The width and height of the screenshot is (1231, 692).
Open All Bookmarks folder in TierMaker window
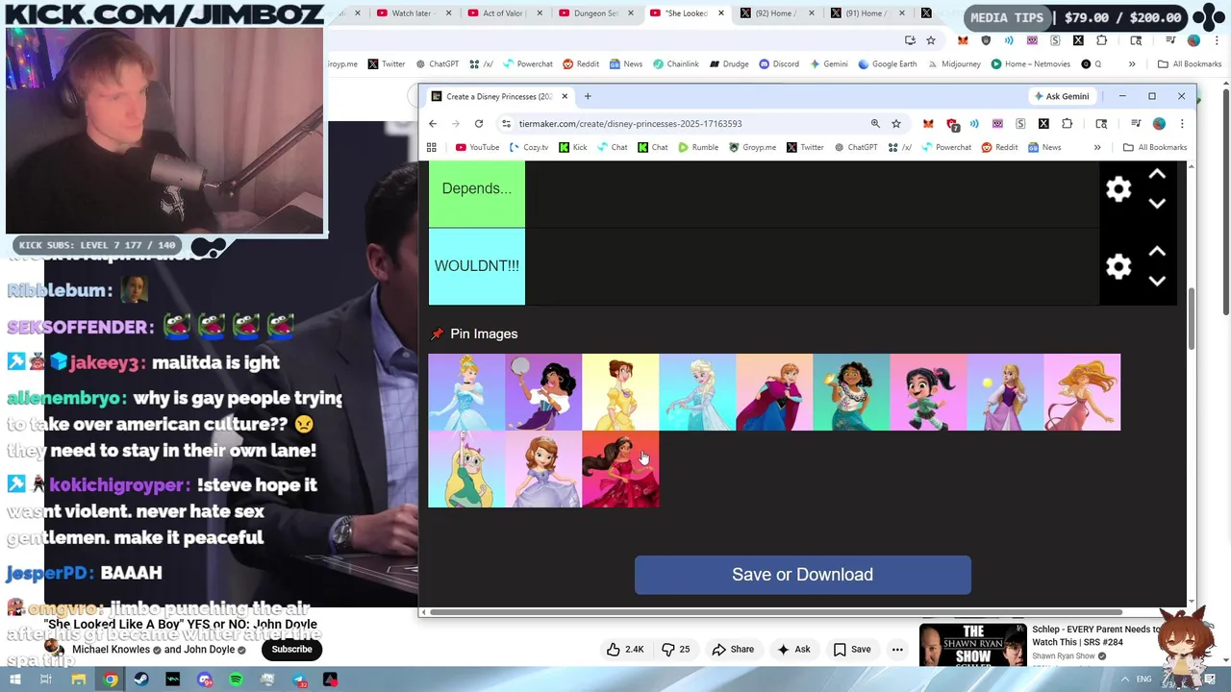tap(1155, 147)
